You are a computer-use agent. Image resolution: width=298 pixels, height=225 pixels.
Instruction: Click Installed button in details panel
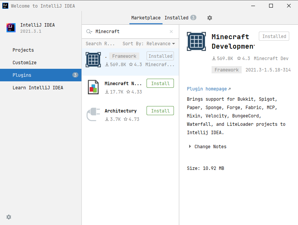[274, 36]
